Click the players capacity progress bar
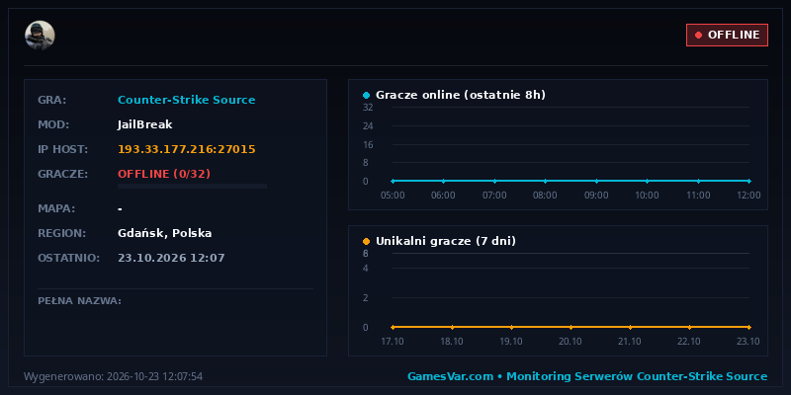This screenshot has width=791, height=395. [x=192, y=186]
